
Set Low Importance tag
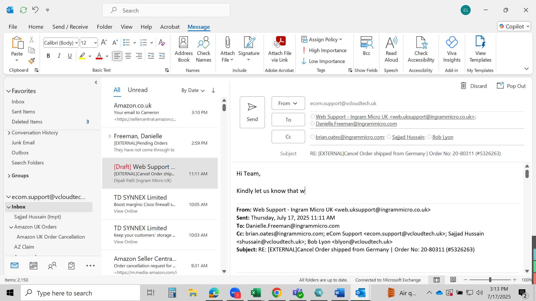[x=323, y=61]
